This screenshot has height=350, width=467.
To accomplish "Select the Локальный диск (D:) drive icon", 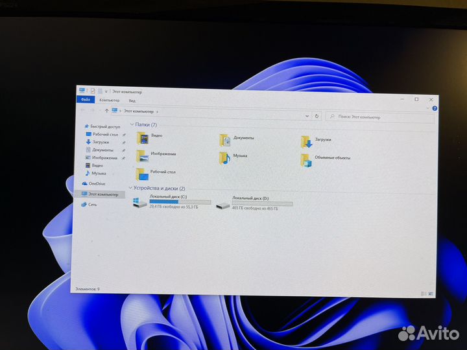I will [x=222, y=205].
